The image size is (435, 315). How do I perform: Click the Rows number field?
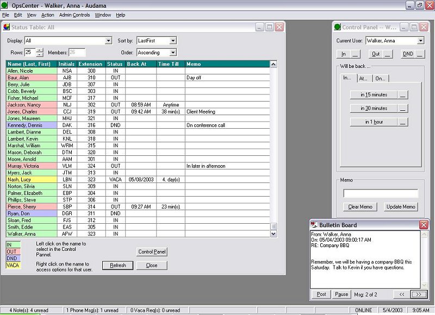click(30, 52)
